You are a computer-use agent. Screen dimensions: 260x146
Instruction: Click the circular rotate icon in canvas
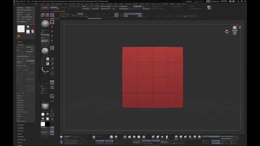(227, 32)
